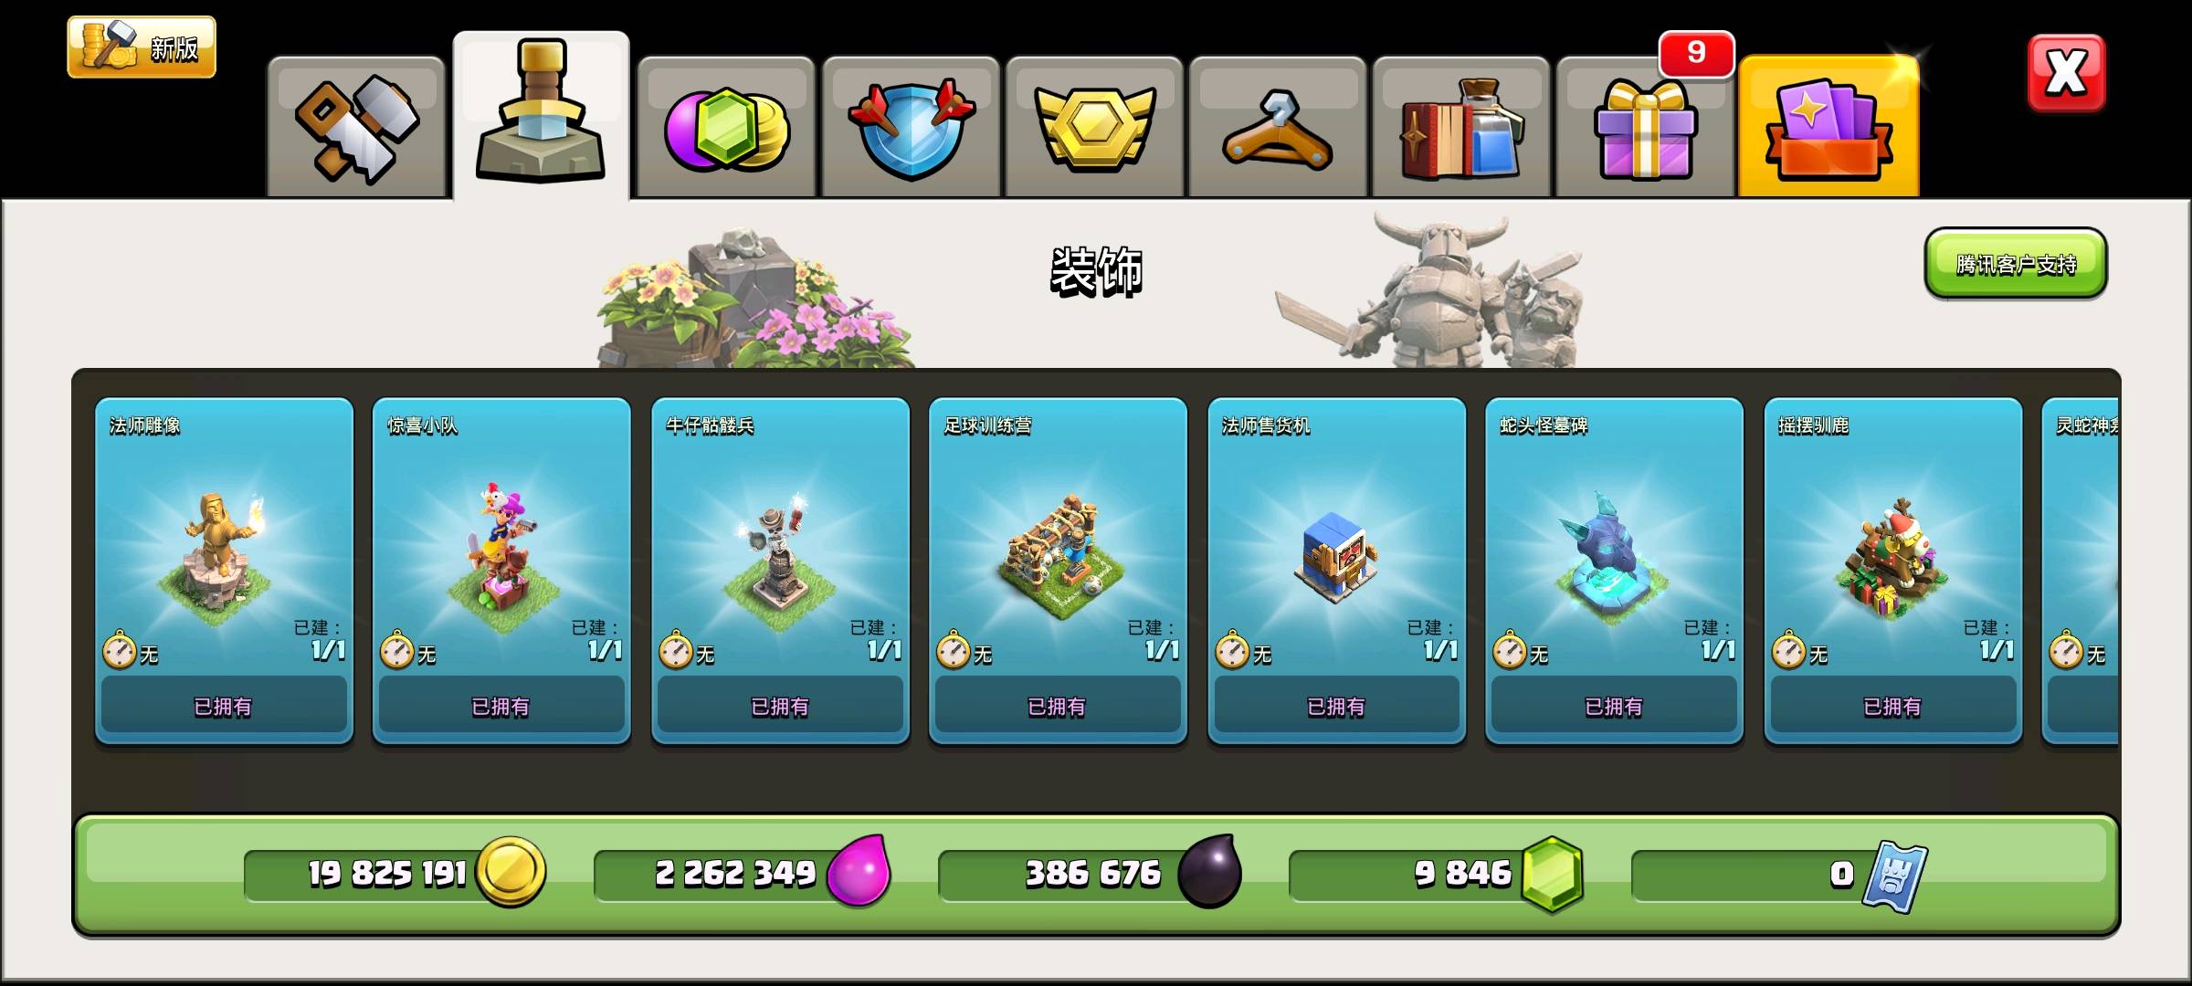Open the clothes hanger skins tab
This screenshot has height=986, width=2192.
1278,127
